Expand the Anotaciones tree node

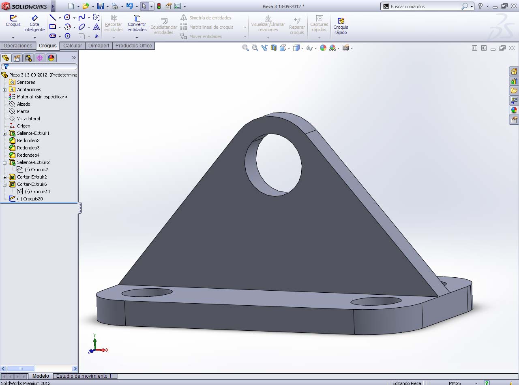[4, 89]
